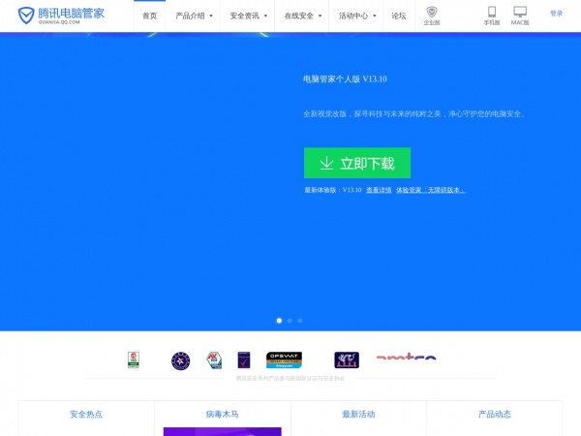Click the first green certification badge
Viewport: 581px width, 436px height.
[134, 360]
